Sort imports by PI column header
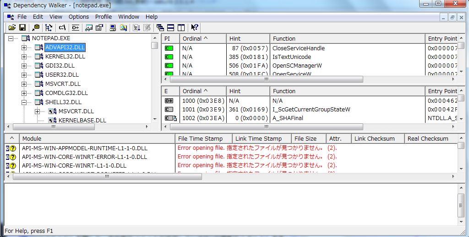This screenshot has width=469, height=237. (170, 38)
